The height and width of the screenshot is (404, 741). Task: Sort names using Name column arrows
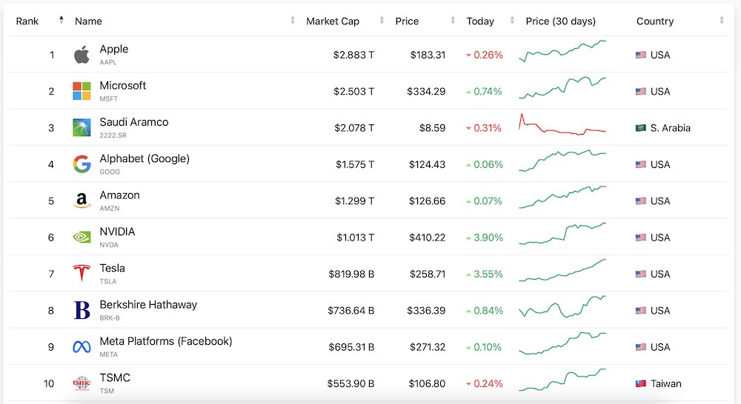(x=293, y=20)
